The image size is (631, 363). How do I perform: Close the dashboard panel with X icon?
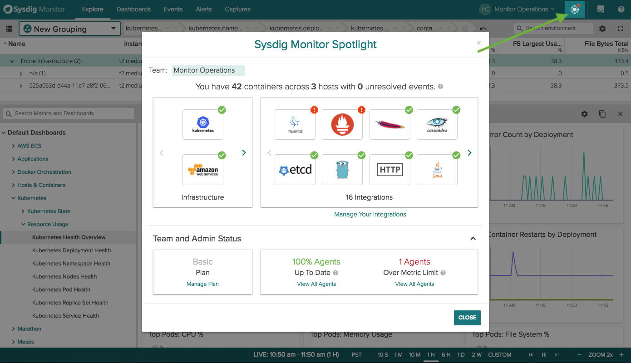tap(621, 114)
